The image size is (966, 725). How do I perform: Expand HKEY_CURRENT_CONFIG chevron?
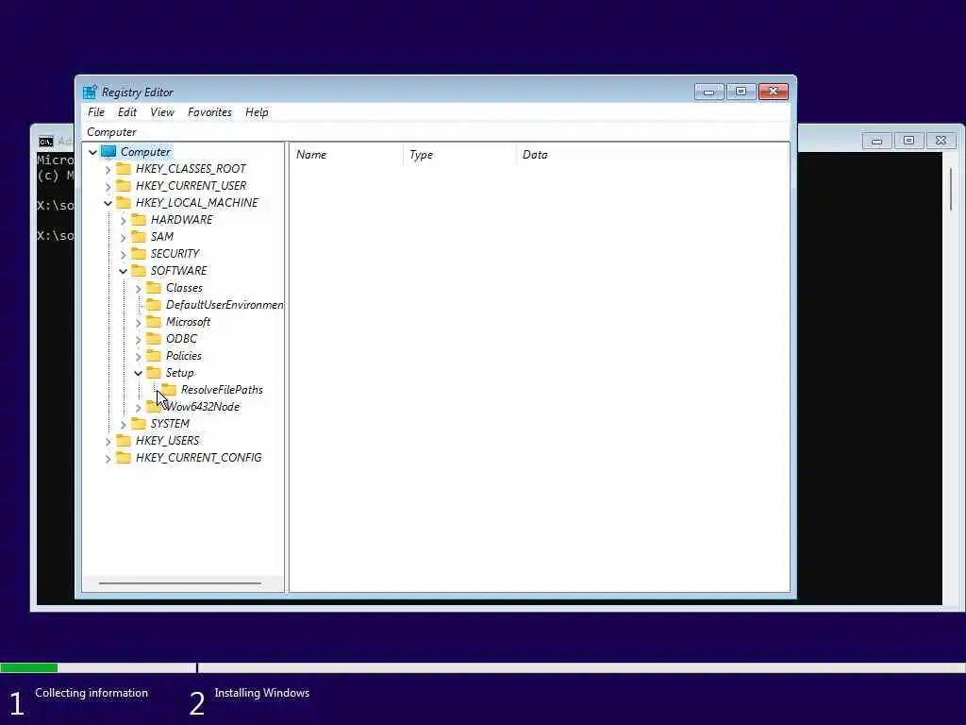[x=108, y=458]
